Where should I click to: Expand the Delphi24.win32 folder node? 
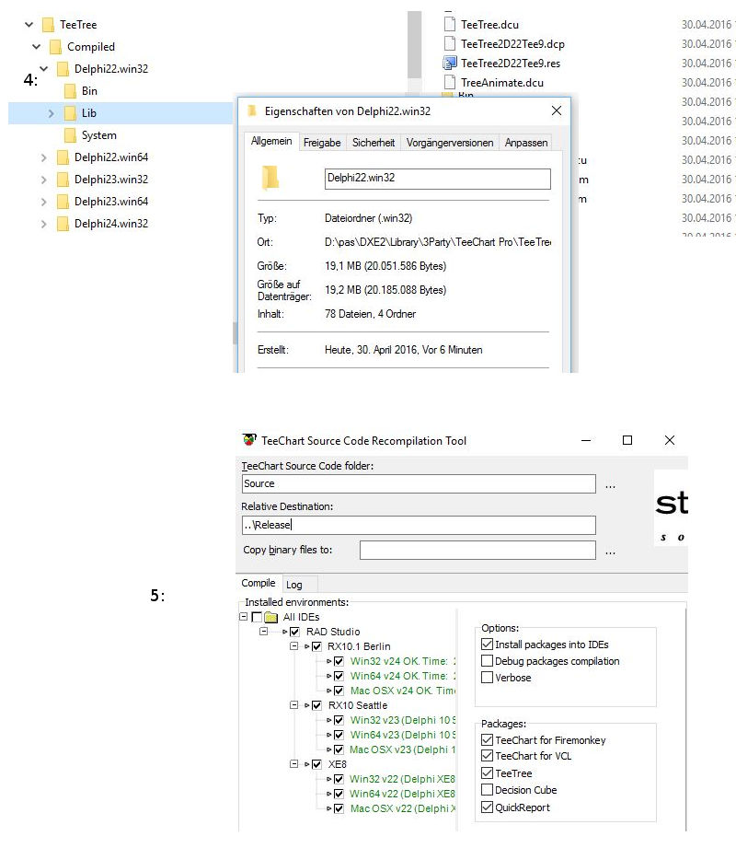point(44,225)
